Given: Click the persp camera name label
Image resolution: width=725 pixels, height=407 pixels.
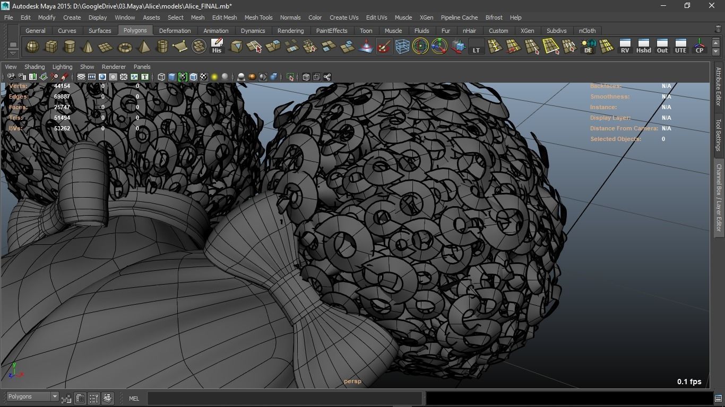Looking at the screenshot, I should click(352, 382).
